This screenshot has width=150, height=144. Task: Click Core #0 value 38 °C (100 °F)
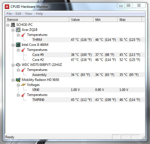[x=81, y=55]
